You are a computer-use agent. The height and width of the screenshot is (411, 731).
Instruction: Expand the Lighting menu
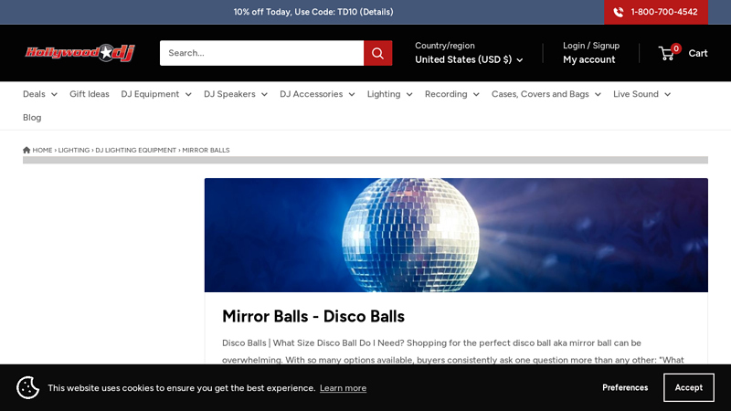(x=390, y=94)
